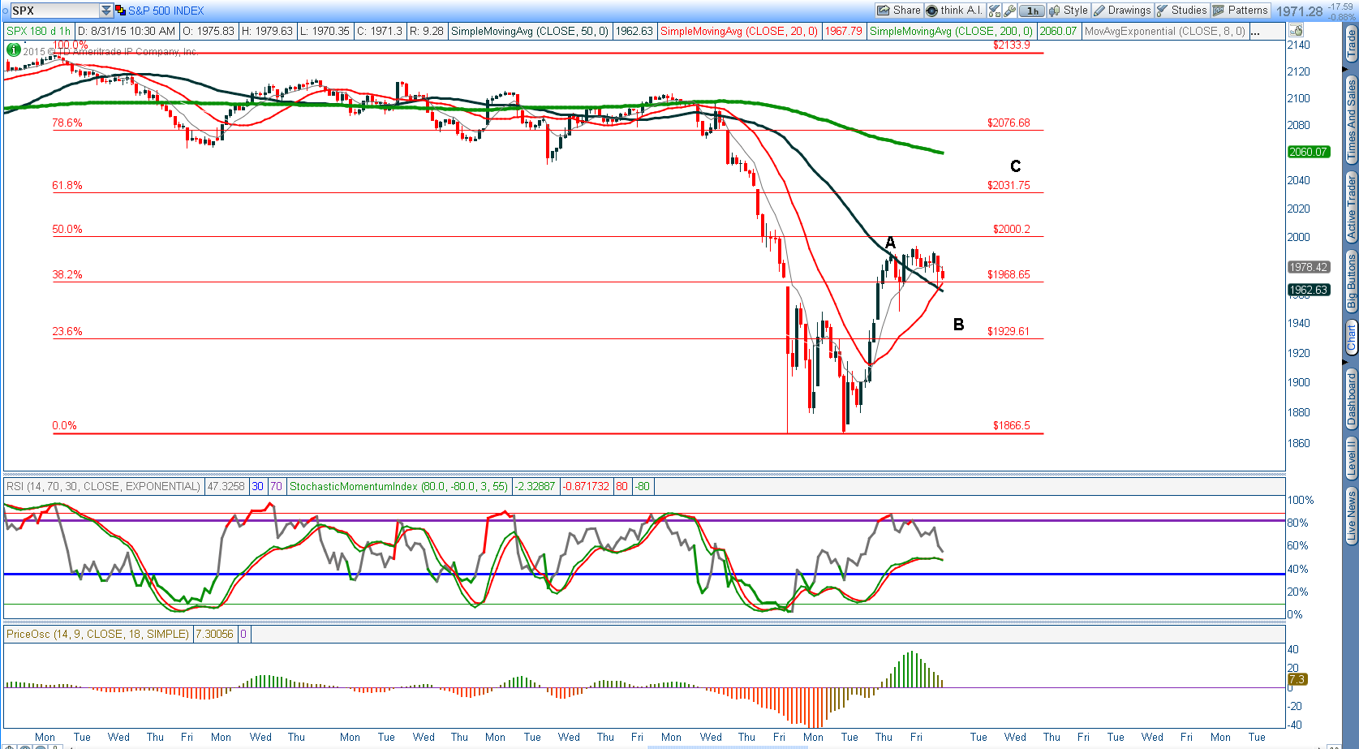
Task: Open chart settings wrench icon
Action: pyautogui.click(x=1009, y=11)
